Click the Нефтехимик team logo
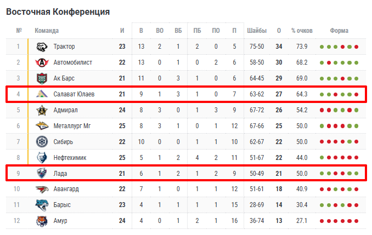The image size is (372, 235). click(42, 158)
